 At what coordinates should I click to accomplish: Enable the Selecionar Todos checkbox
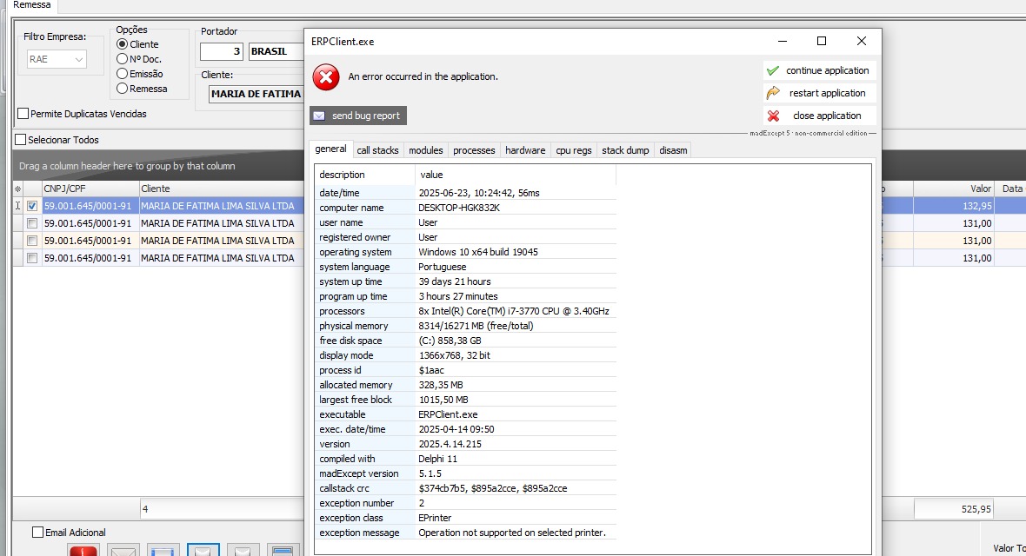click(21, 140)
